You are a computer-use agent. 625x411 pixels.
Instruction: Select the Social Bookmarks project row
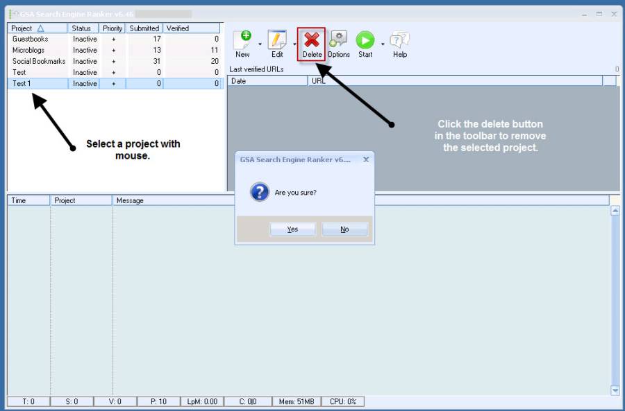click(x=38, y=62)
